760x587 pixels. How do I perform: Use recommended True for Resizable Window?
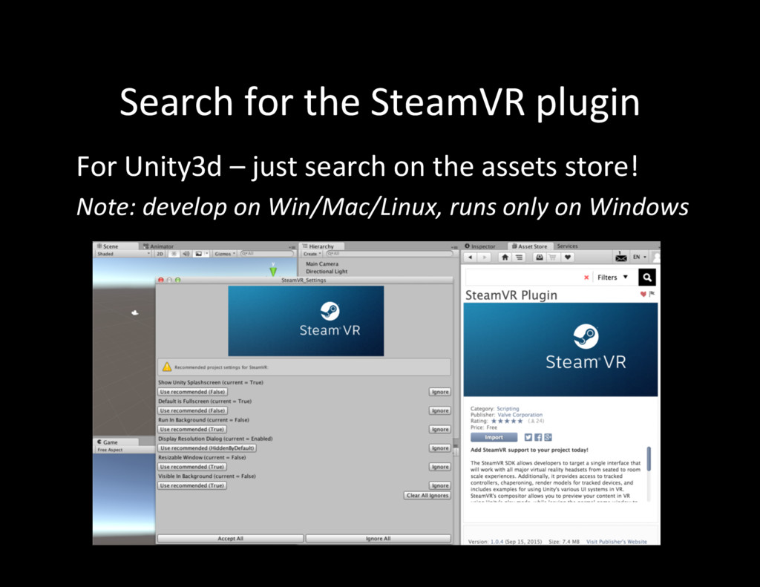coord(192,467)
